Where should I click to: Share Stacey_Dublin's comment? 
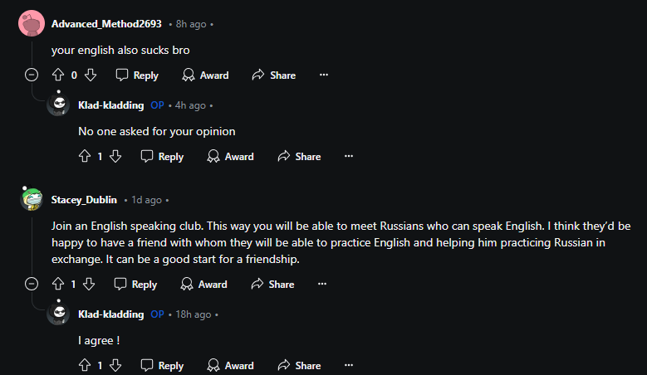[272, 285]
